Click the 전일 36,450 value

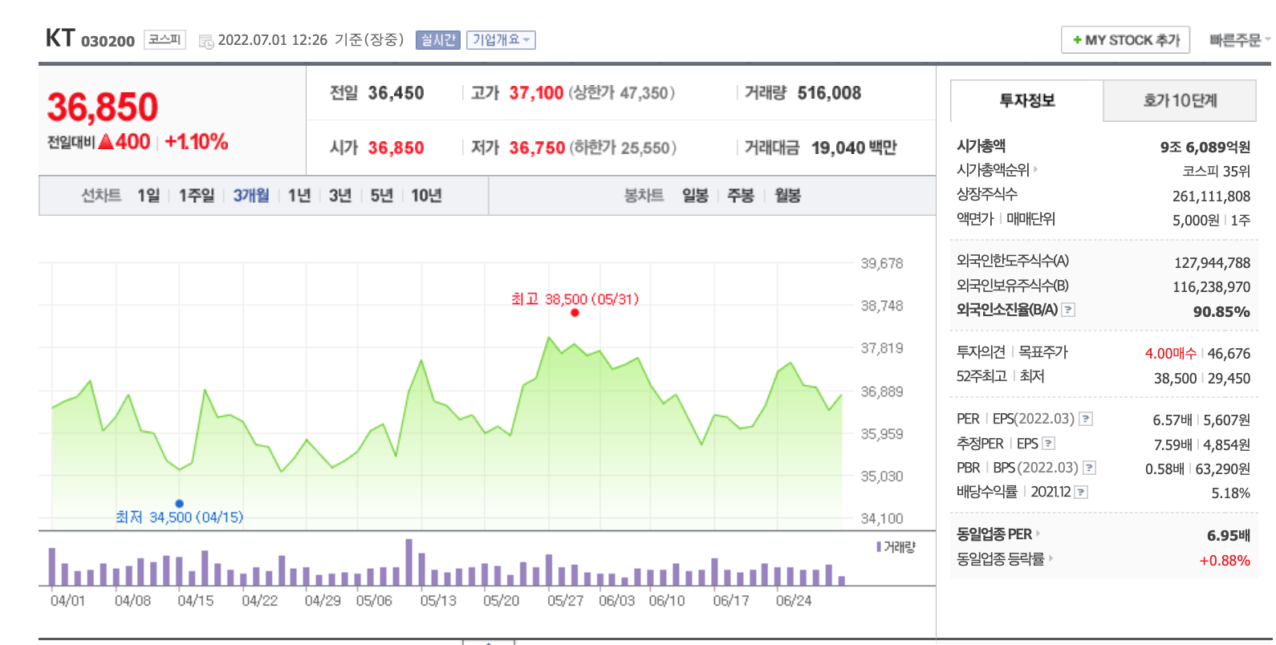(x=396, y=93)
